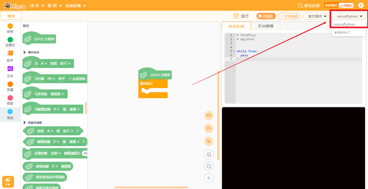Select the 掌控 board category

(10, 114)
